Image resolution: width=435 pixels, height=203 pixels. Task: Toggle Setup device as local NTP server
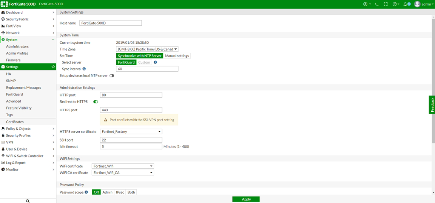click(112, 75)
